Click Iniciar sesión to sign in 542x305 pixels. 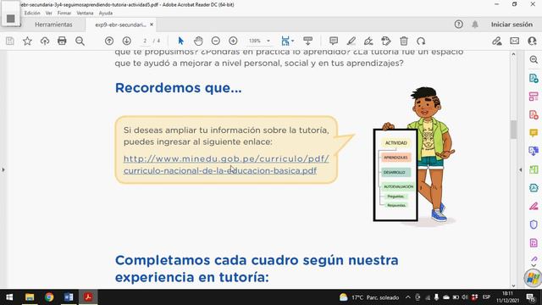pyautogui.click(x=512, y=25)
